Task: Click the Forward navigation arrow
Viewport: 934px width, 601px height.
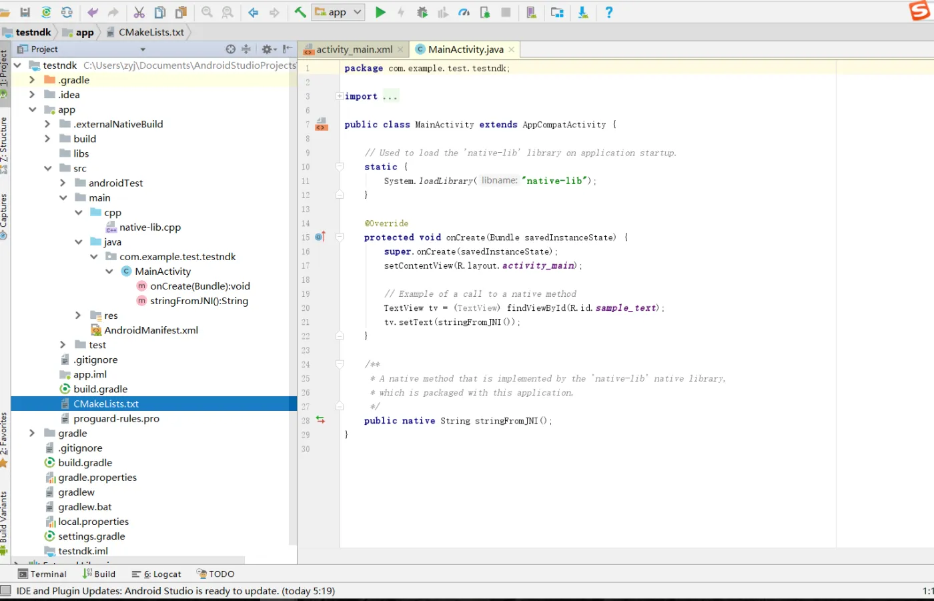Action: pos(274,12)
